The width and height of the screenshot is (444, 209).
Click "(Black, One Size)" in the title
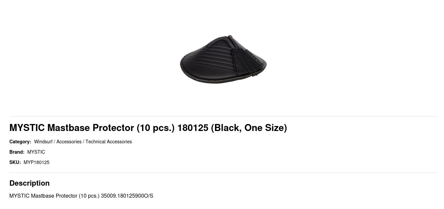tap(249, 128)
